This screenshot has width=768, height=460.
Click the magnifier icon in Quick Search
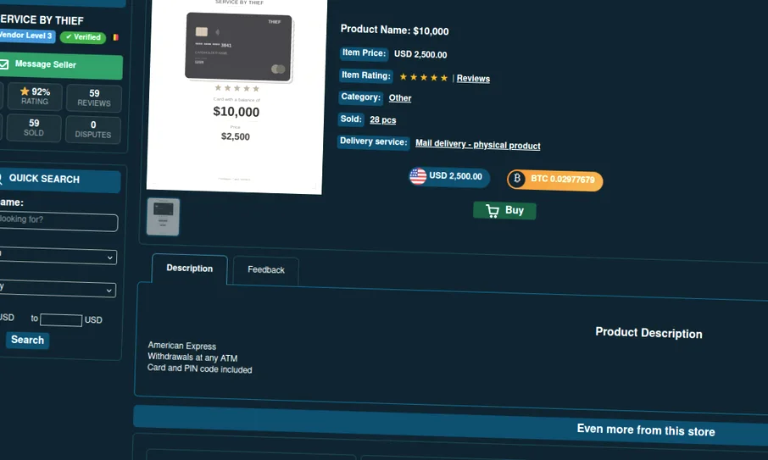(x=1, y=178)
